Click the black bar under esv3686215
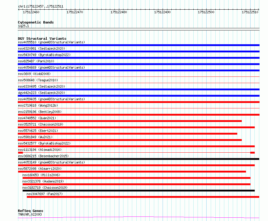 point(139,159)
